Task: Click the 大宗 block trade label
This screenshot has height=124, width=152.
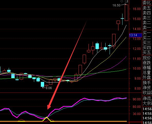Action: coord(147,103)
